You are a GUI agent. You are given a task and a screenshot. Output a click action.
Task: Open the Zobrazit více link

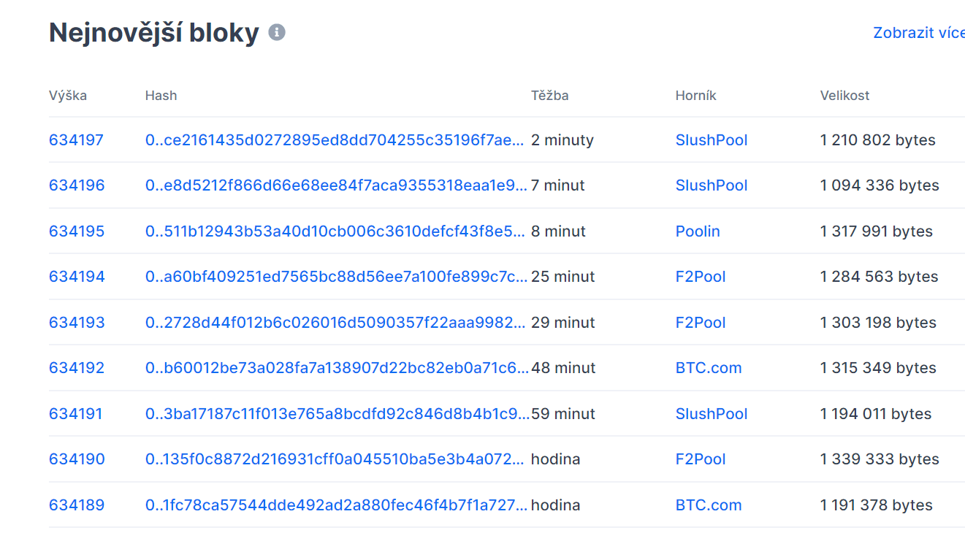tap(918, 33)
